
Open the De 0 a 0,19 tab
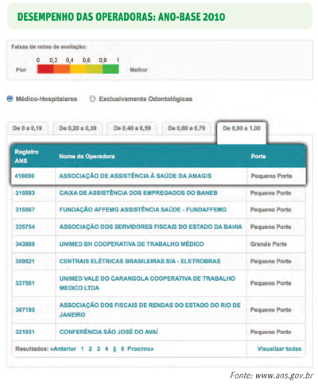point(27,128)
